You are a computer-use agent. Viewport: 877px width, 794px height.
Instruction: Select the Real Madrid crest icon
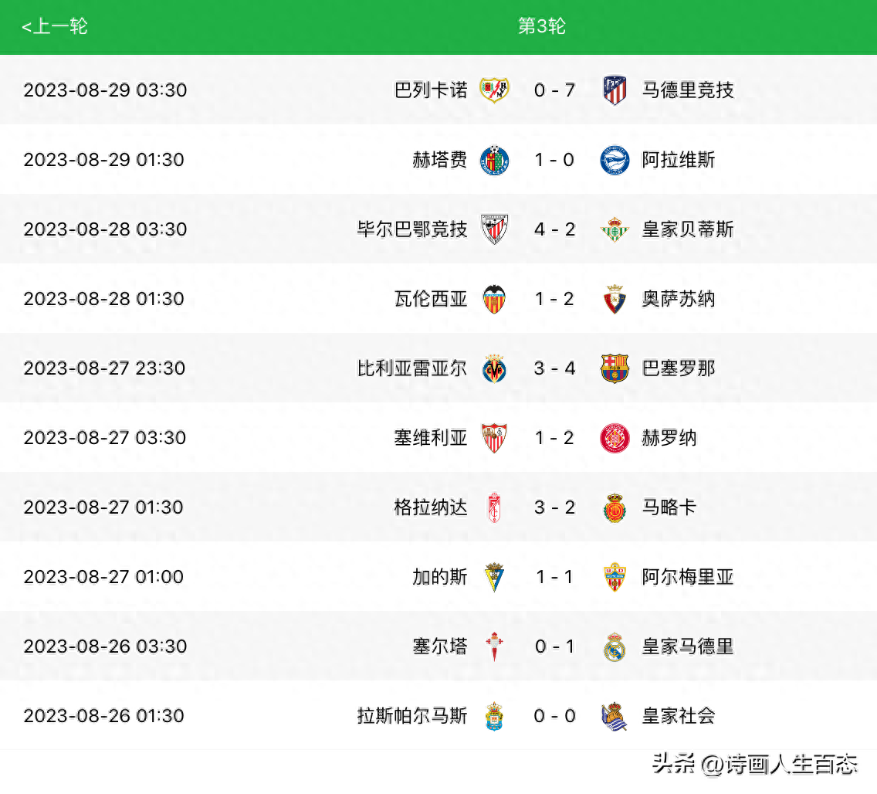pyautogui.click(x=615, y=646)
